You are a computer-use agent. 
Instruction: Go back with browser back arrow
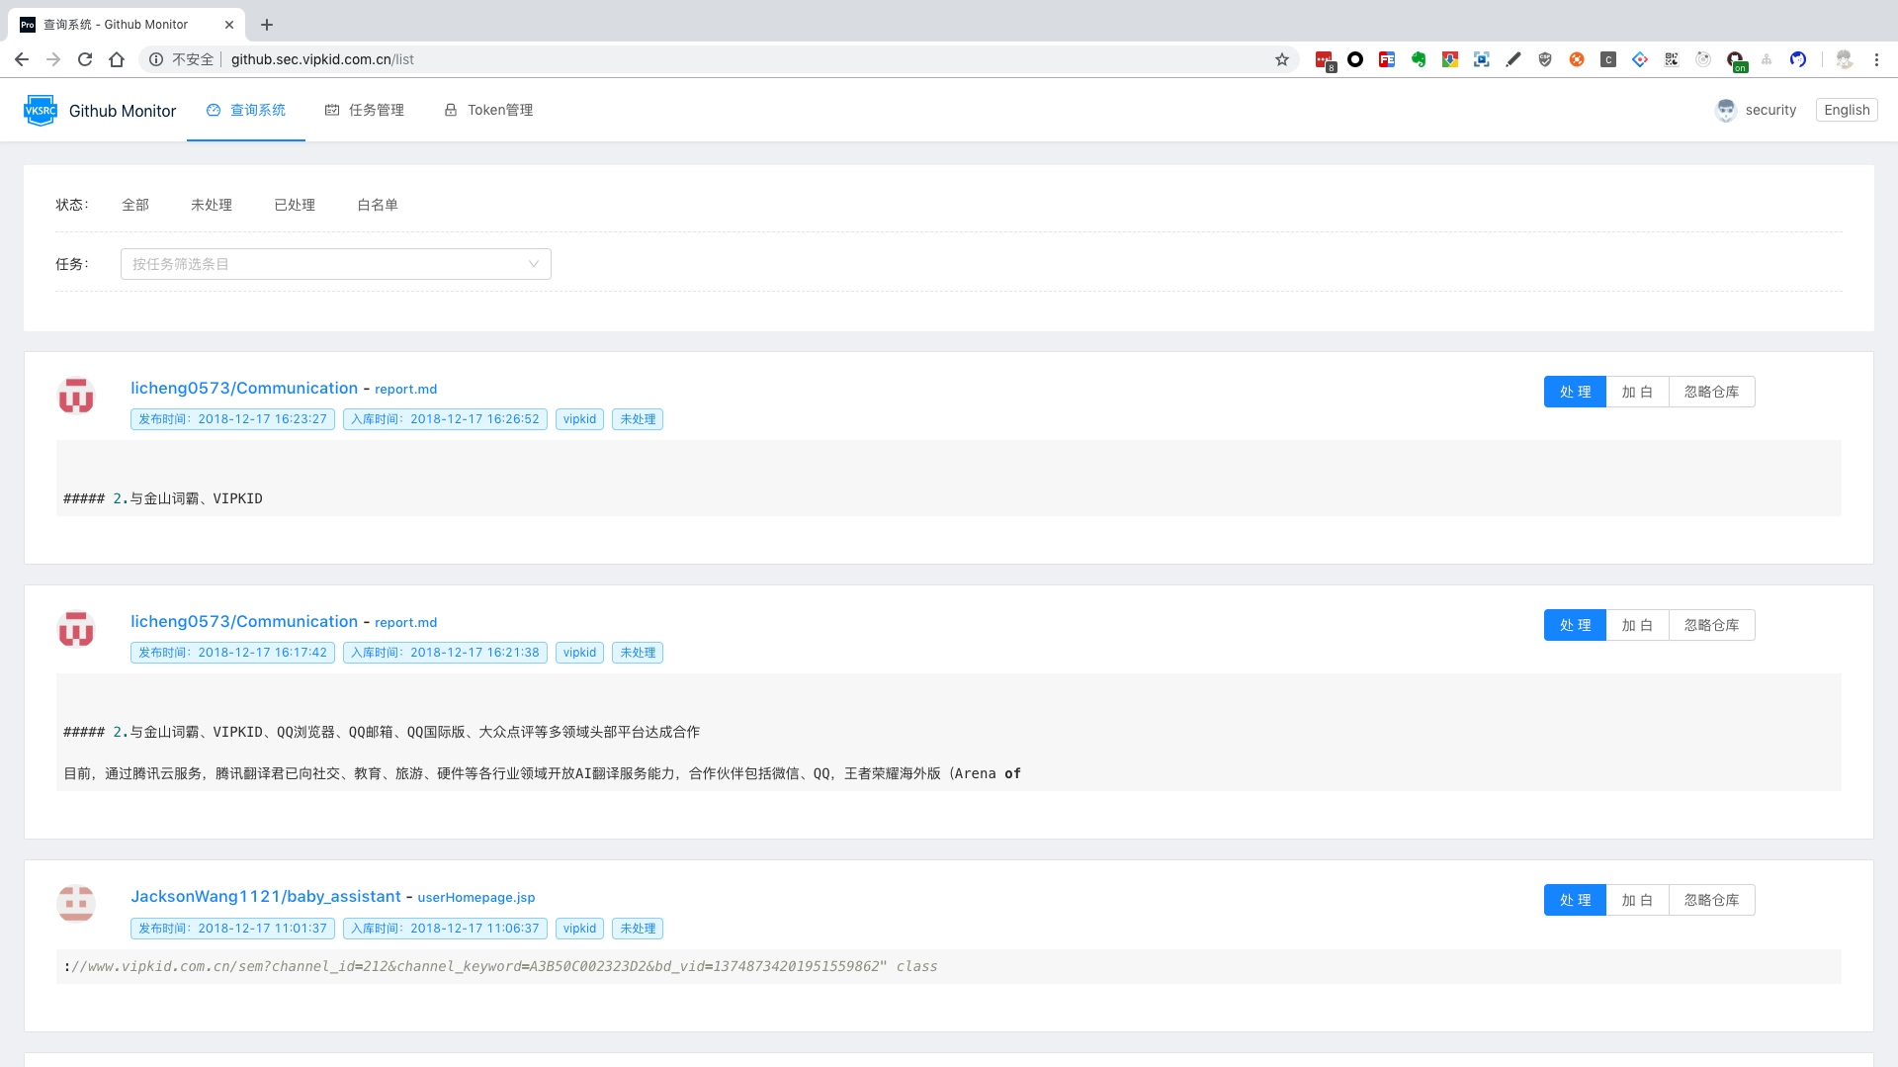click(22, 59)
